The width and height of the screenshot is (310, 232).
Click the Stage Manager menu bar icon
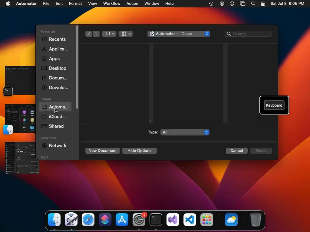click(242, 4)
